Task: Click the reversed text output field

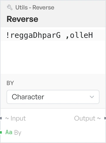Action: (53, 35)
